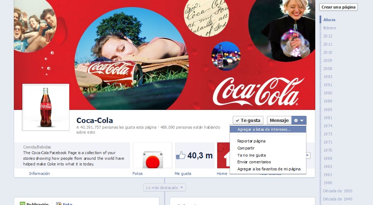Open the red Home app tile
The image size is (373, 205).
223,156
